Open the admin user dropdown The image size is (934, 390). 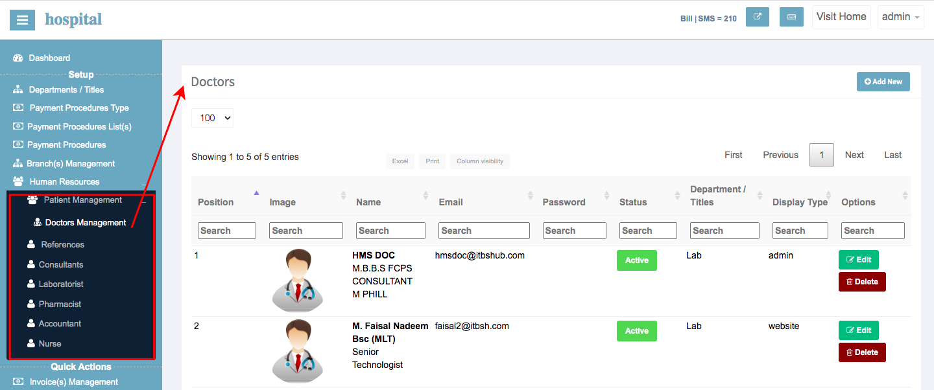click(x=900, y=17)
